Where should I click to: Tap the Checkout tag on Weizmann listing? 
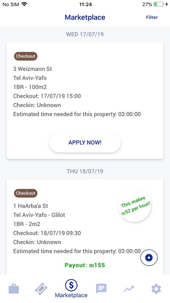click(26, 56)
